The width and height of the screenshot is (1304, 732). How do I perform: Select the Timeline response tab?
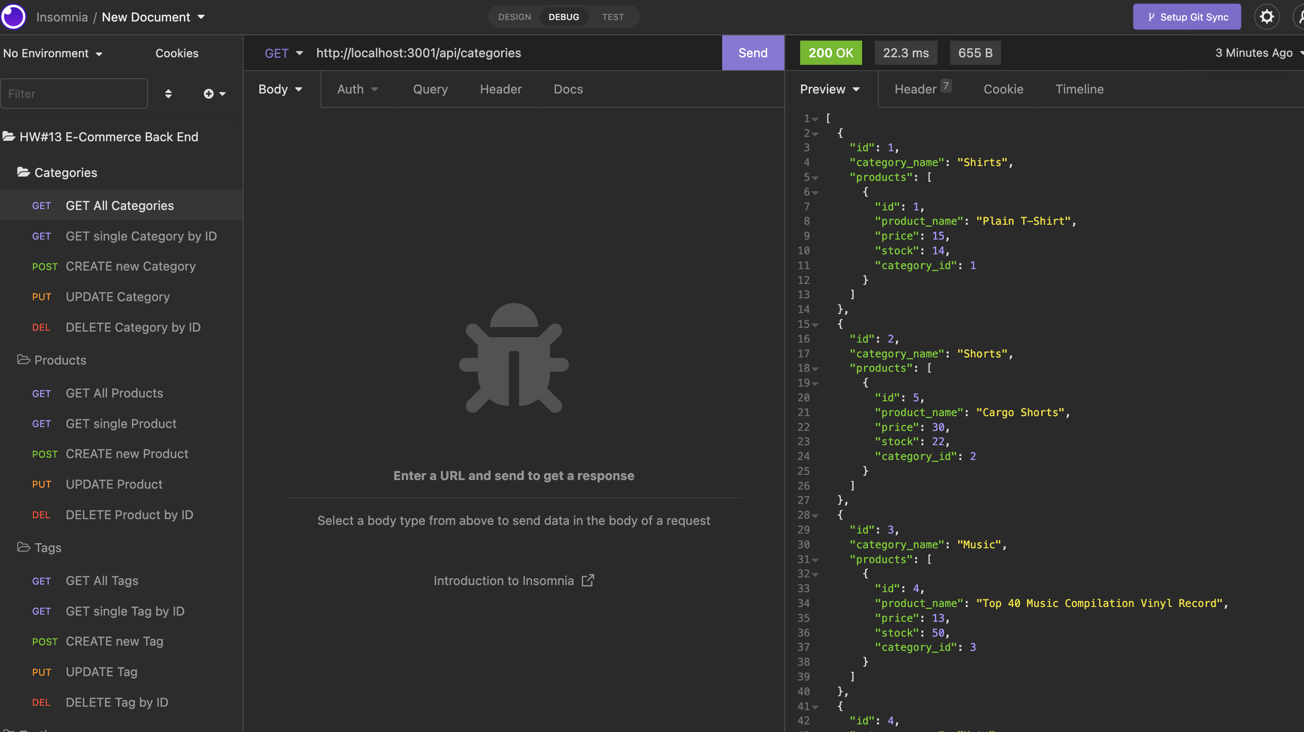(x=1079, y=89)
